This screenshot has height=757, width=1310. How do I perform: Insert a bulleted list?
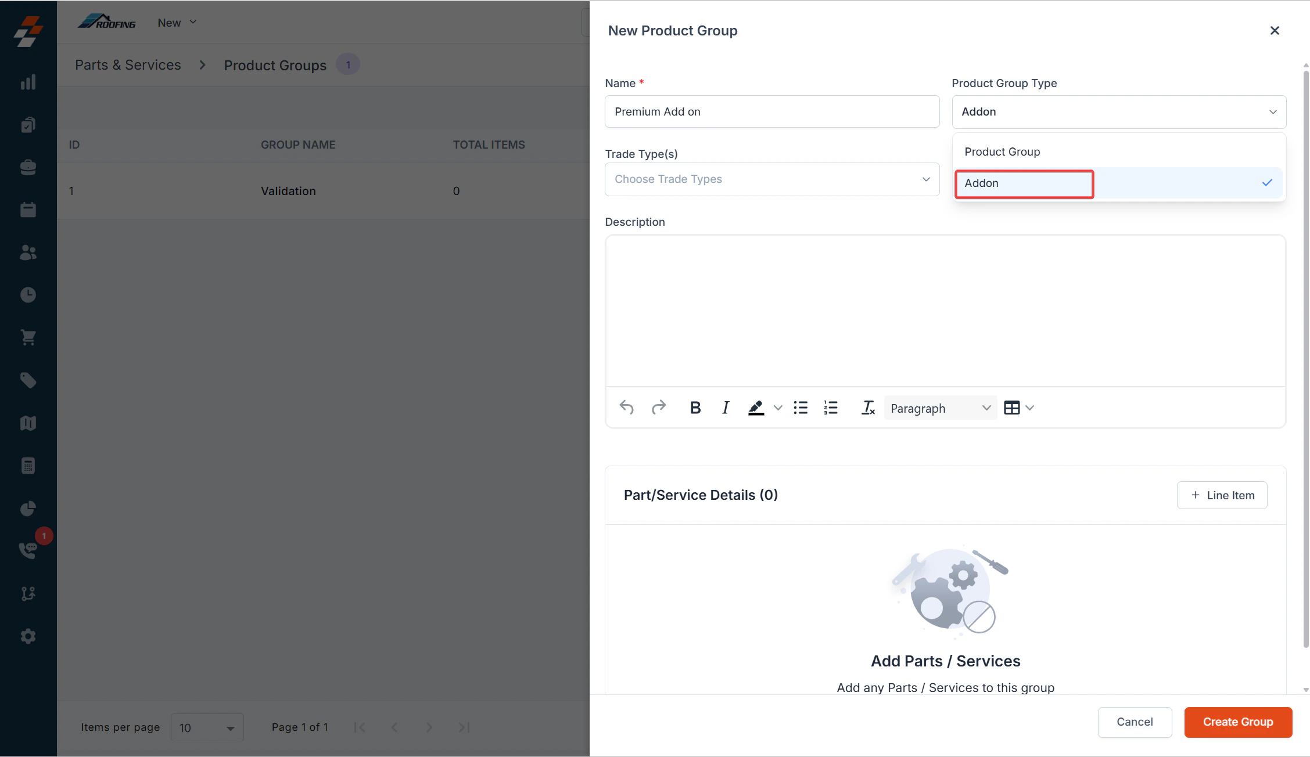coord(801,408)
